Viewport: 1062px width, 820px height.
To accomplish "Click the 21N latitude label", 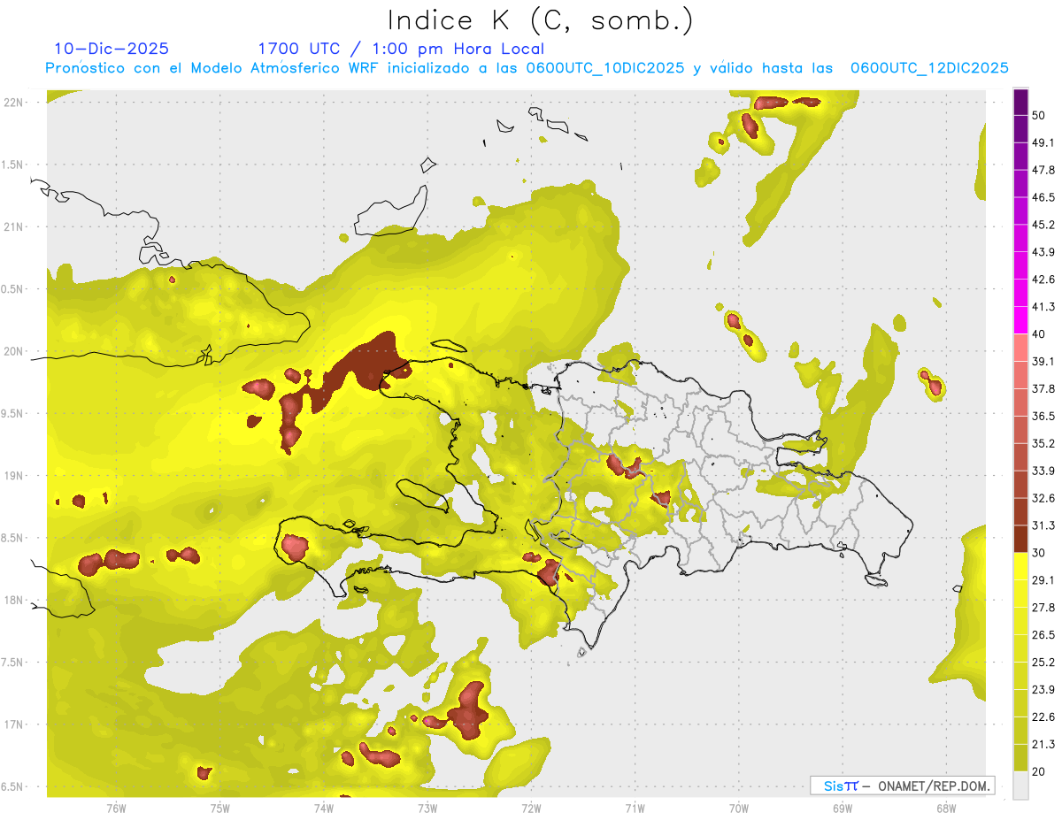I will point(13,226).
